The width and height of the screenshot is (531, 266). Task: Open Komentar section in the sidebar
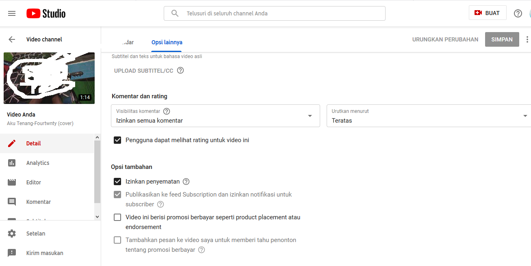(x=38, y=202)
